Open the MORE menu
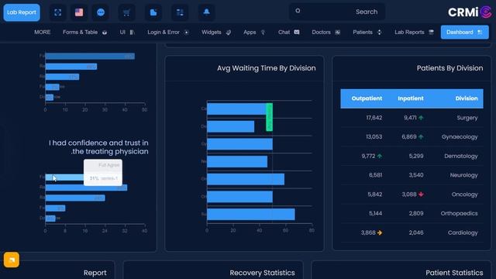 point(42,33)
